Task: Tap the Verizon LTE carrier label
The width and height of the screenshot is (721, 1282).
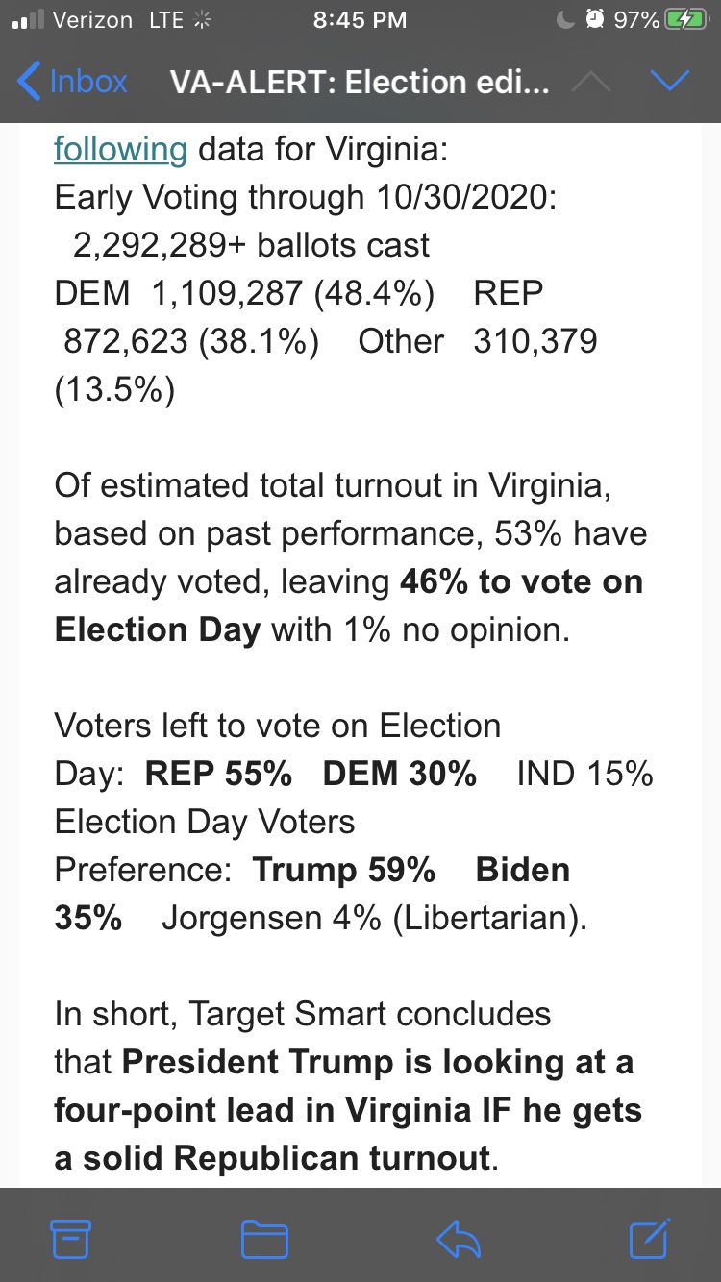Action: (x=119, y=19)
